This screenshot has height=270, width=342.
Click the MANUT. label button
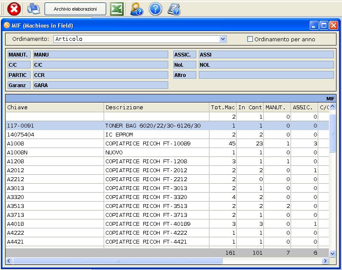pos(19,54)
